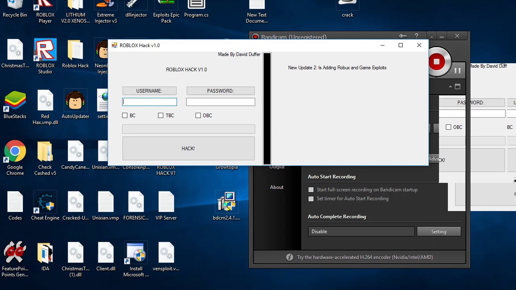The image size is (516, 290).
Task: Open ROBLOX Player shortcut
Action: click(45, 11)
